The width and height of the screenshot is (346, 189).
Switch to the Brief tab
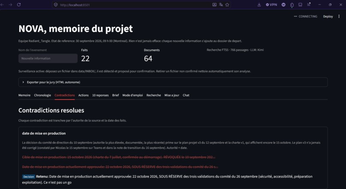(115, 95)
